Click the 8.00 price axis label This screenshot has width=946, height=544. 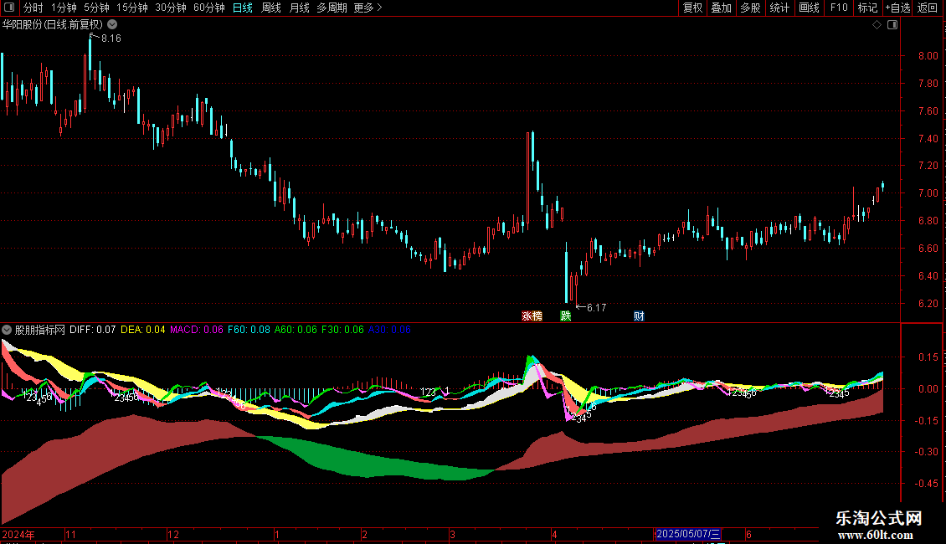tap(928, 56)
